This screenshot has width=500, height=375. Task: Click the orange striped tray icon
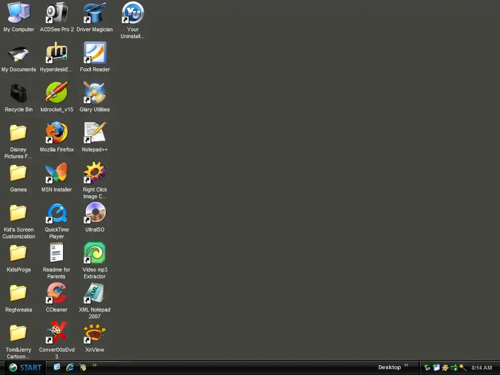[x=445, y=368]
